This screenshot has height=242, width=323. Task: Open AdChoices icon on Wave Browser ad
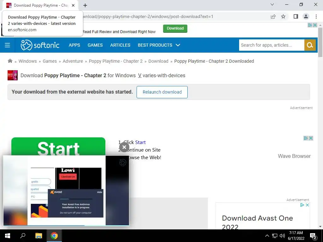coord(306,138)
